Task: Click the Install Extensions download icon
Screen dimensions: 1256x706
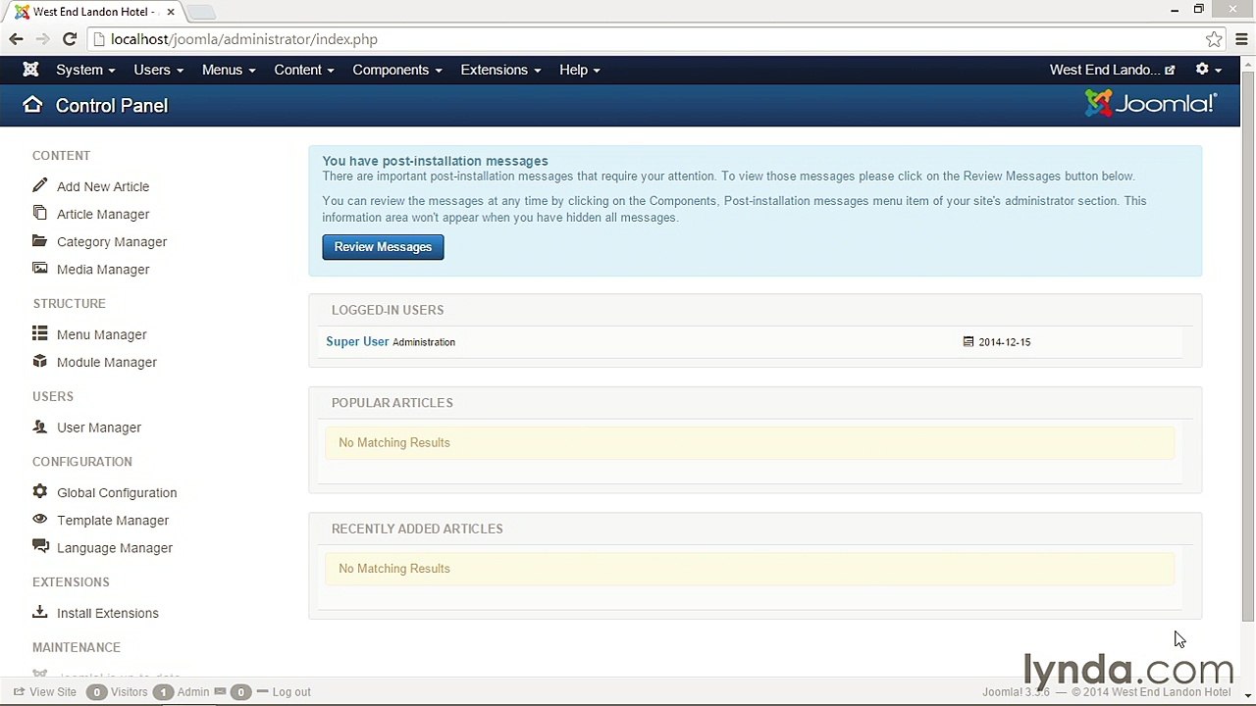Action: [39, 612]
